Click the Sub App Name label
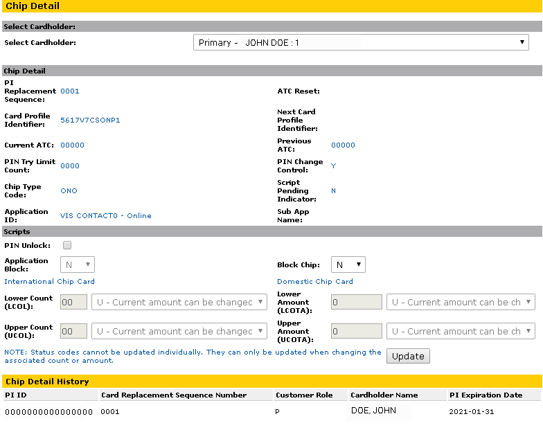Image resolution: width=543 pixels, height=430 pixels. point(293,215)
